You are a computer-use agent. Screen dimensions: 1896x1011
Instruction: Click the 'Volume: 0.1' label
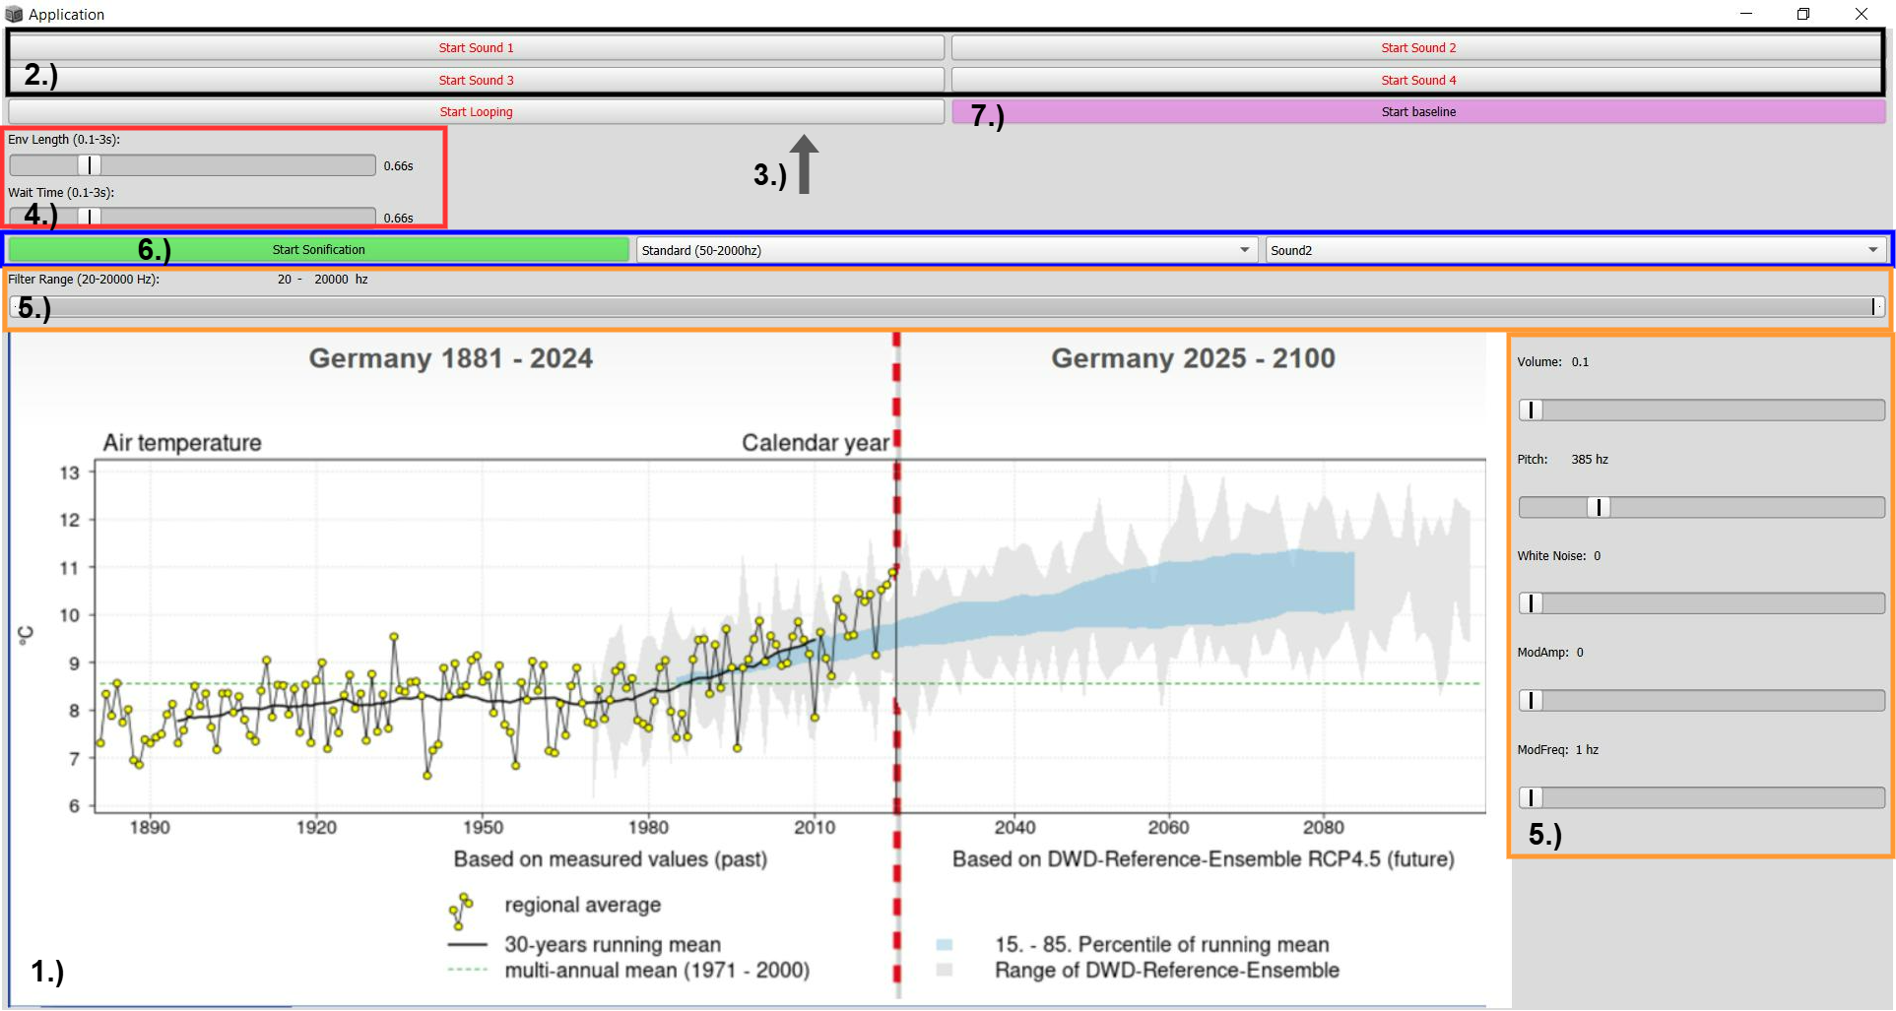click(x=1552, y=362)
